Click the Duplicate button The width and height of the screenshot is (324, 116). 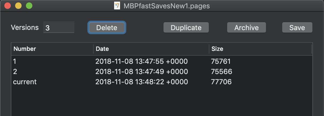pyautogui.click(x=186, y=27)
